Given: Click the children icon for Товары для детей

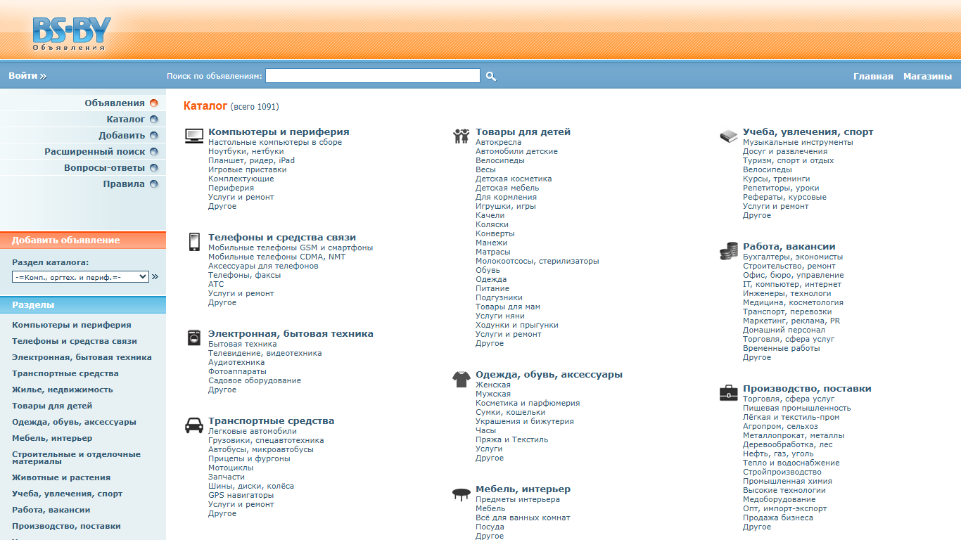Looking at the screenshot, I should [x=462, y=136].
